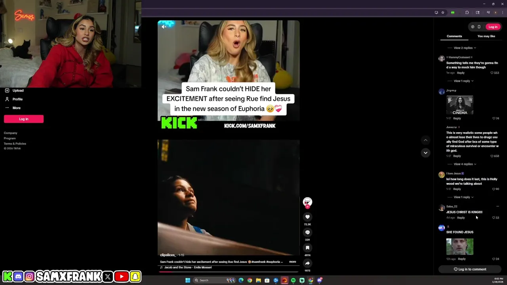This screenshot has width=507, height=285.
Task: Open browser profile avatar in toolbar
Action: point(495,13)
